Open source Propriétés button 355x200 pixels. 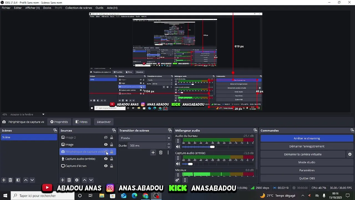pyautogui.click(x=59, y=122)
